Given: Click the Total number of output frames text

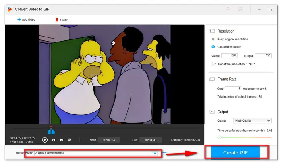Looking at the screenshot, I should pos(239,97).
